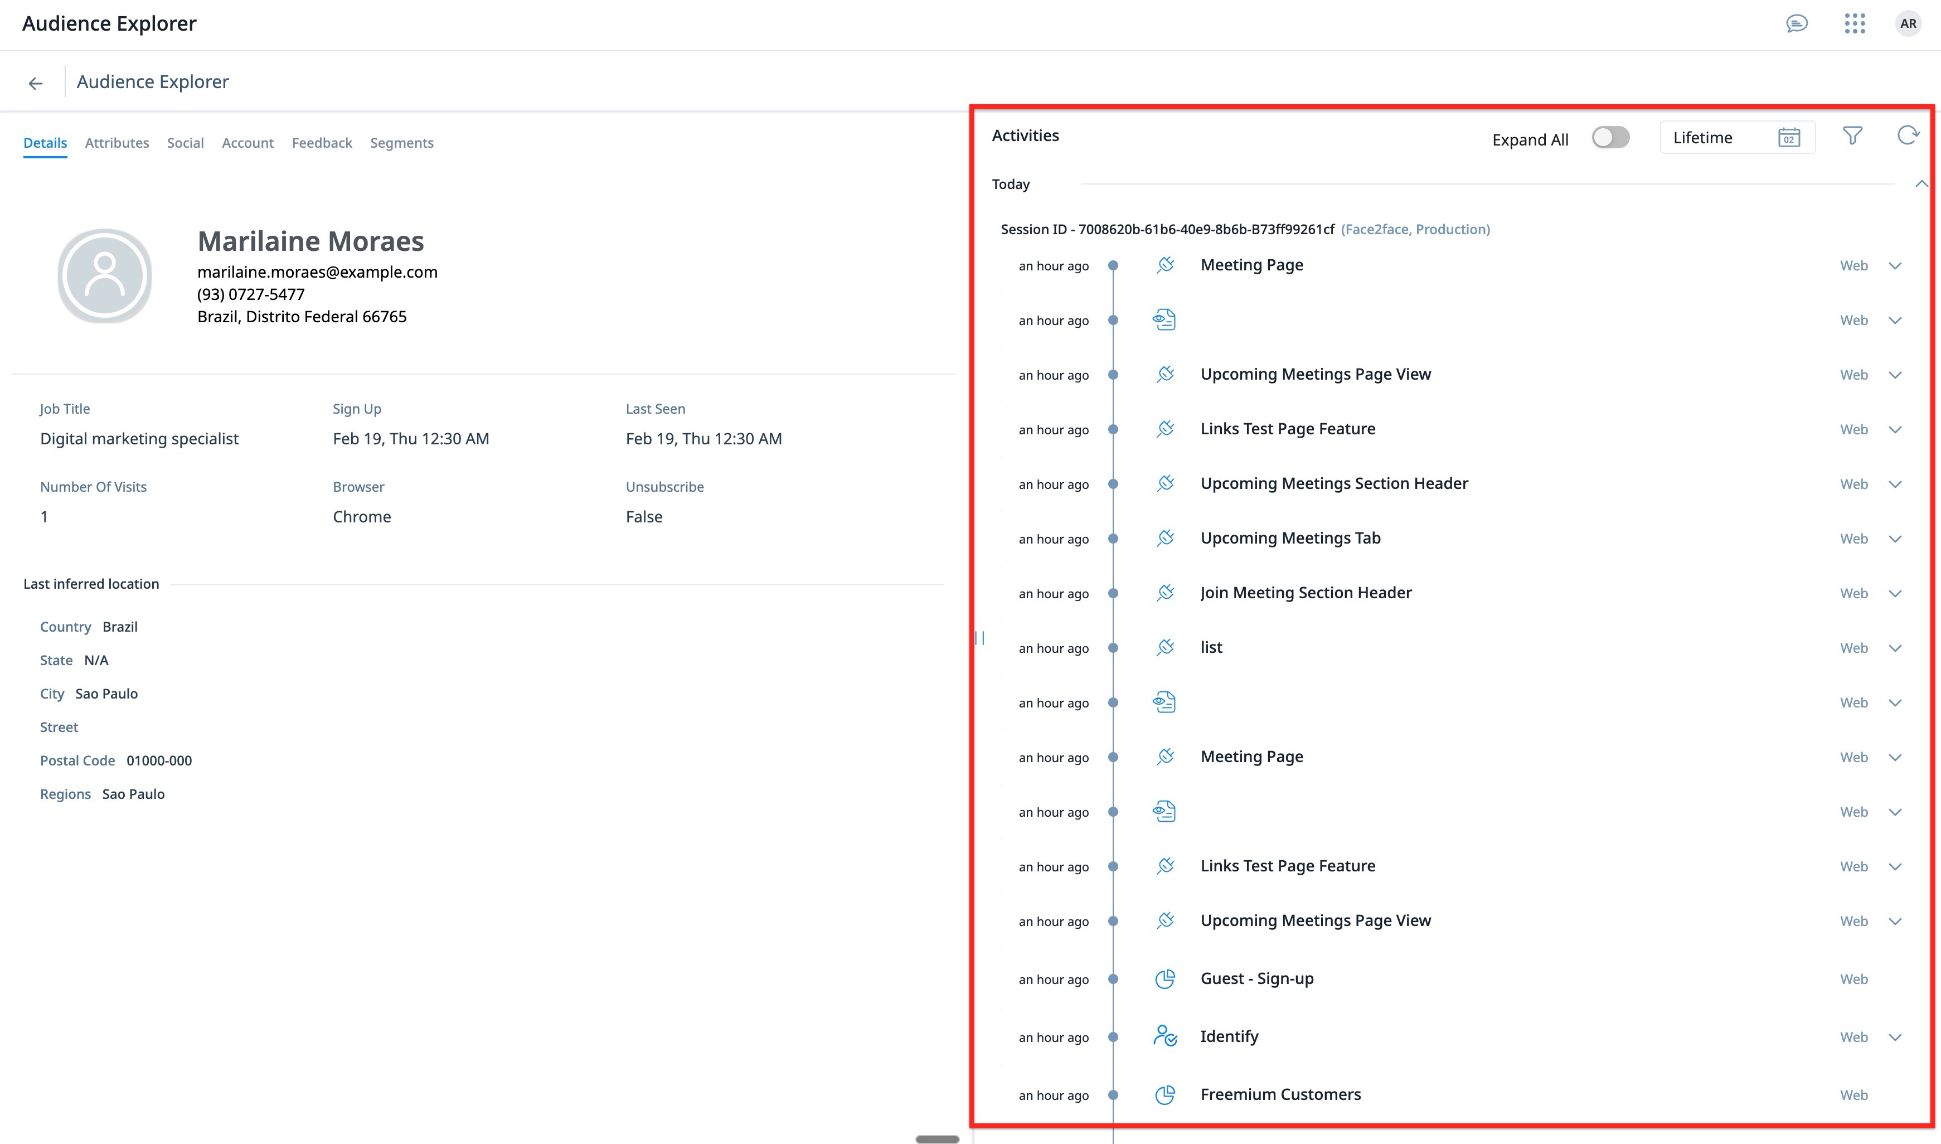
Task: Click the pie chart icon beside Guest - Sign-up
Action: point(1165,978)
